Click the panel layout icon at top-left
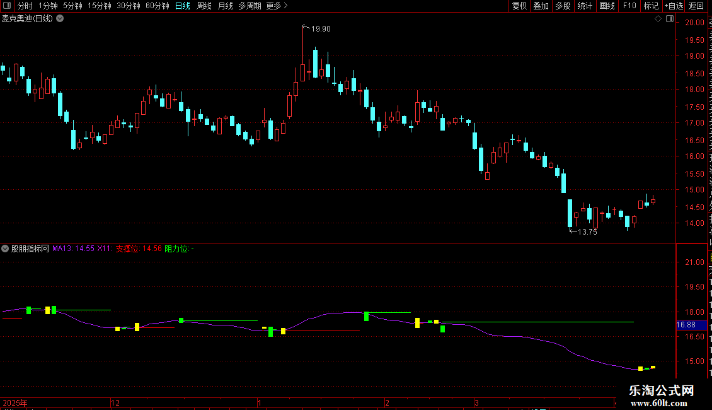712x410 pixels. click(7, 6)
